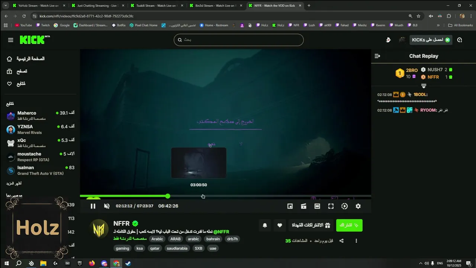Toggle theater mode in the player
Viewport: 476px width, 268px height.
(x=317, y=206)
